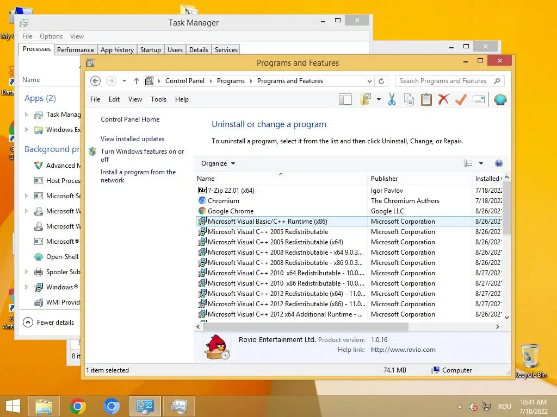Click the search magnifier icon
This screenshot has width=557, height=417.
tap(497, 81)
